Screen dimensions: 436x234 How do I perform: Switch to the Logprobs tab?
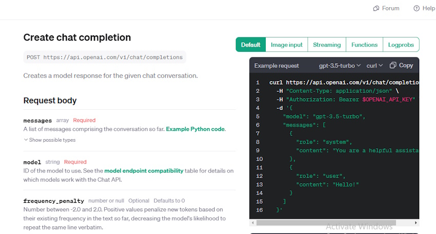point(401,45)
